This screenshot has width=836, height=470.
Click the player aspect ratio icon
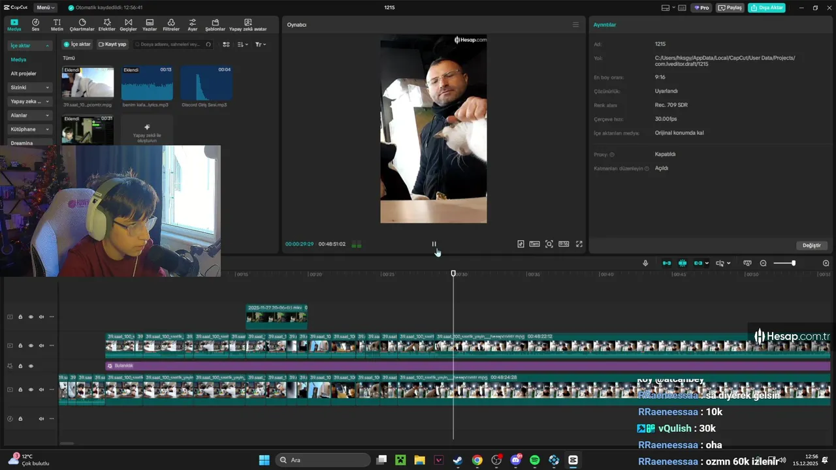pyautogui.click(x=564, y=244)
